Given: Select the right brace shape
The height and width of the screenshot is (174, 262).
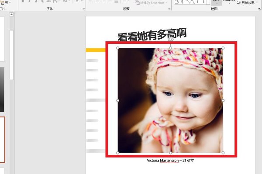Looking at the screenshot, I should (203, 2).
